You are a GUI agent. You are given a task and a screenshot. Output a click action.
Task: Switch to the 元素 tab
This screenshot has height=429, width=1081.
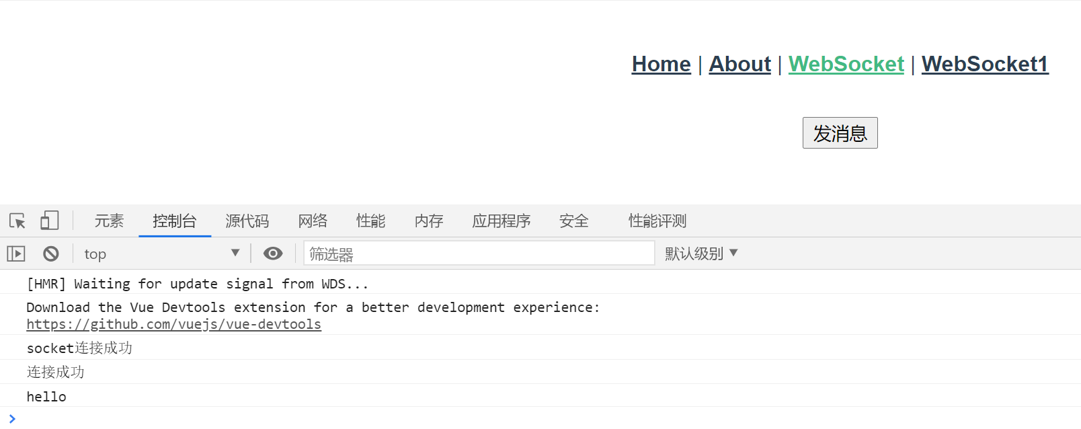coord(109,221)
